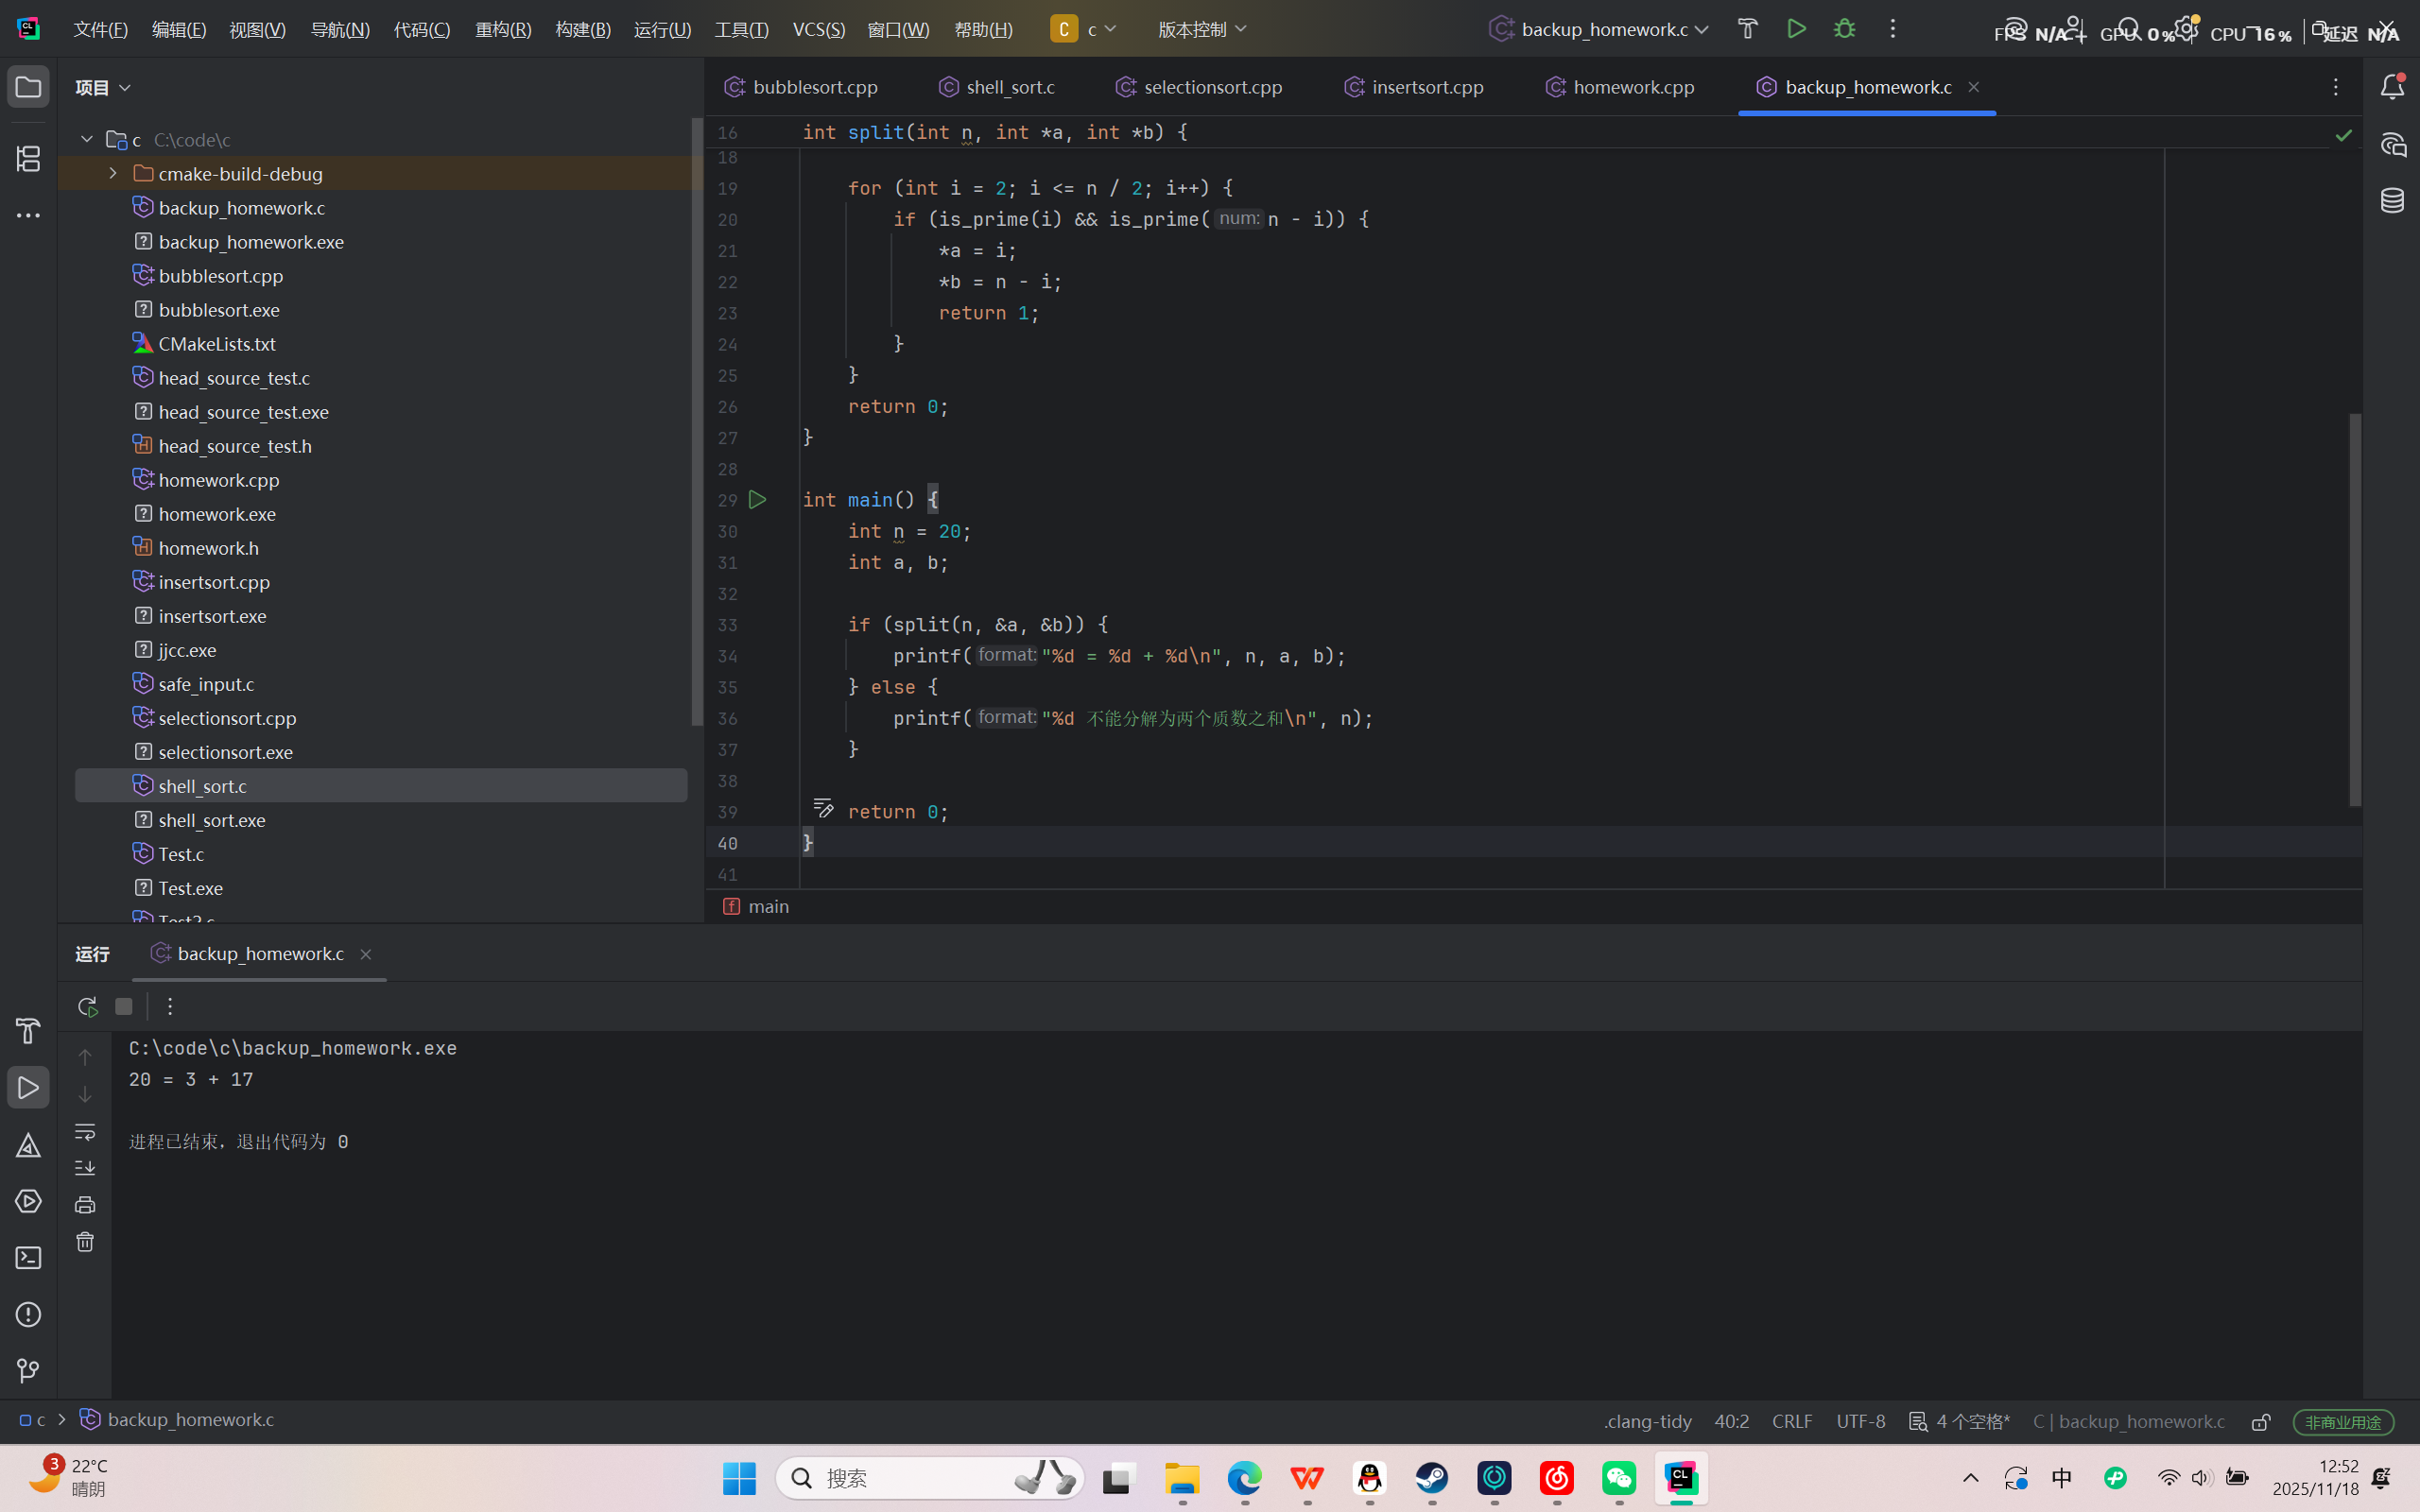Viewport: 2420px width, 1512px height.
Task: Open the Git version control tool icon
Action: pos(28,1371)
